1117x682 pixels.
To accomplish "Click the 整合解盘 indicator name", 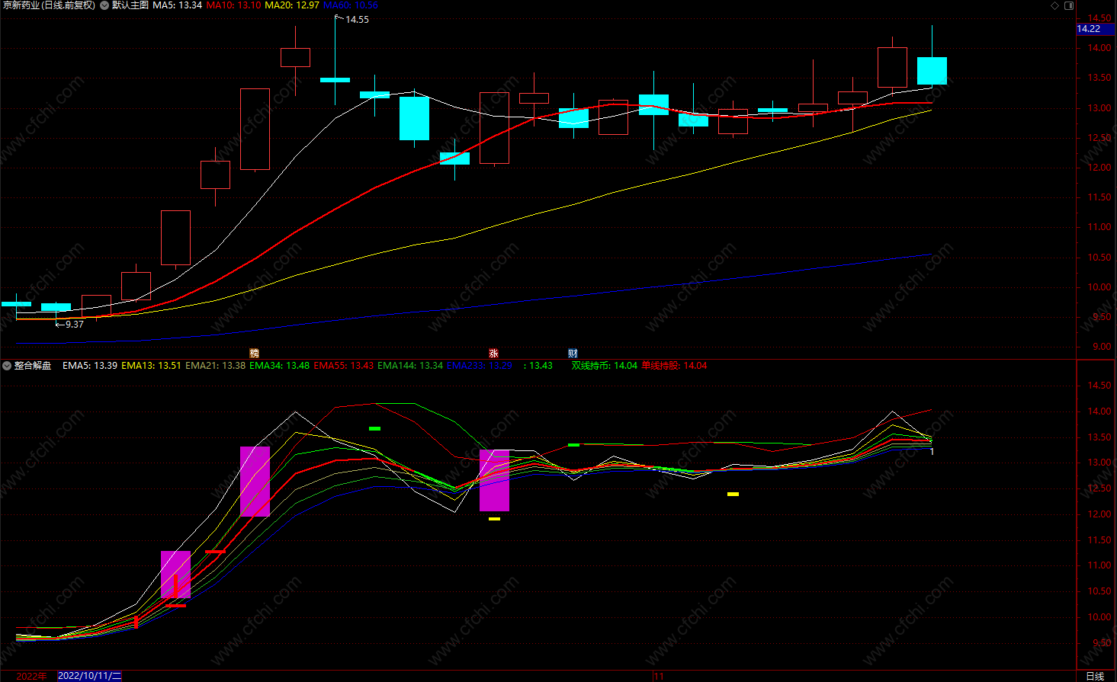I will (x=33, y=366).
